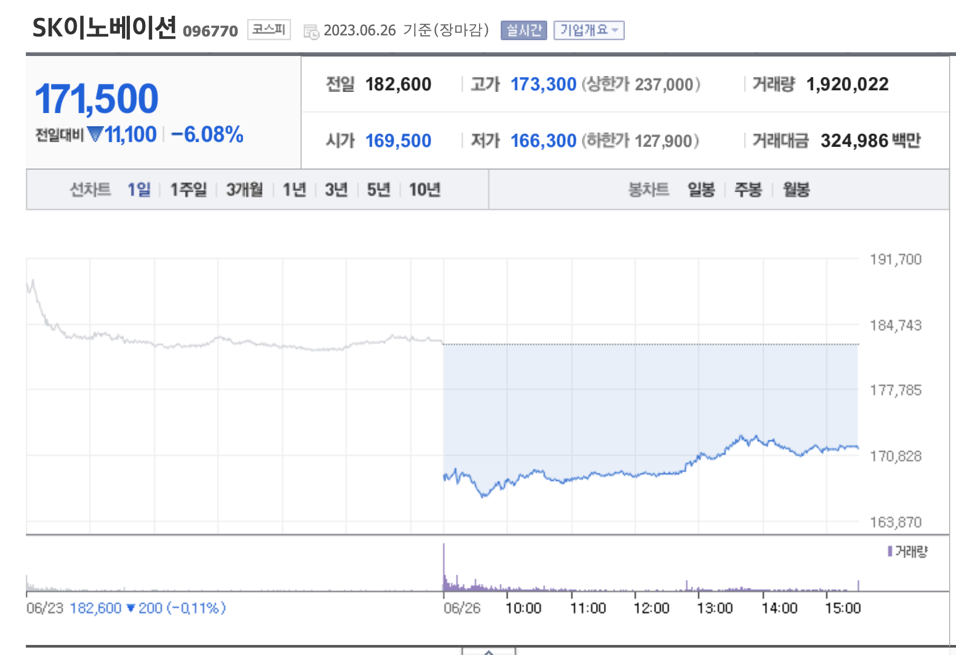
Task: Click the 15:00 time axis label
Action: (842, 608)
